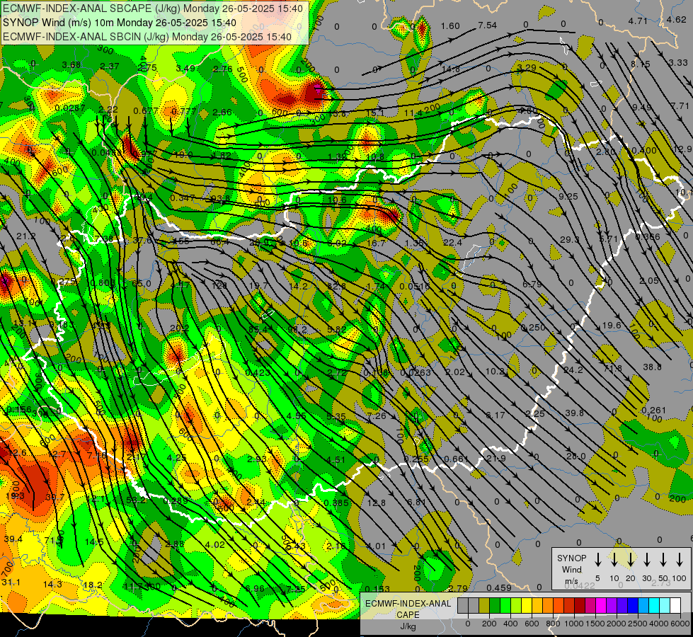Select the yellow-green CAPE legend swatch
This screenshot has height=637, width=693.
click(516, 605)
